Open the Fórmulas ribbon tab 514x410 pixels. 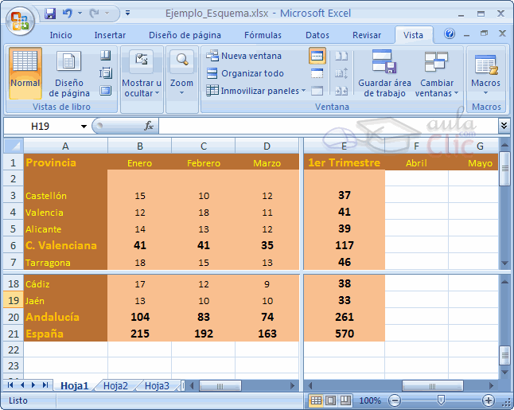pyautogui.click(x=263, y=35)
